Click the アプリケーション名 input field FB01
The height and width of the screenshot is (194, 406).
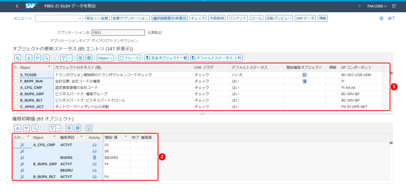(118, 32)
